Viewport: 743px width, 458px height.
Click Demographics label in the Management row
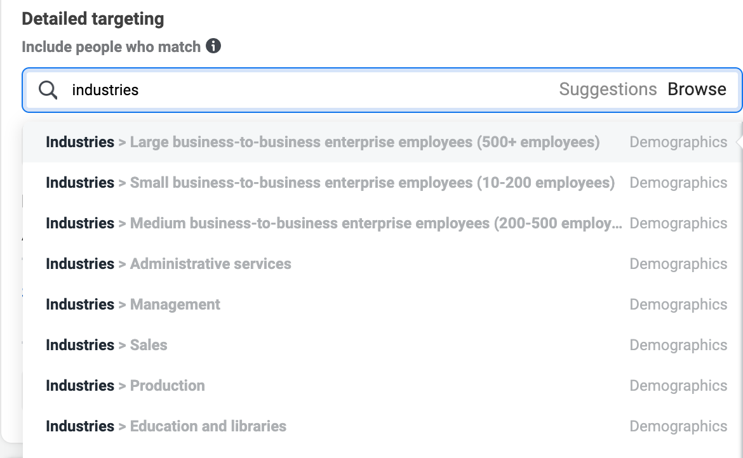coord(678,304)
